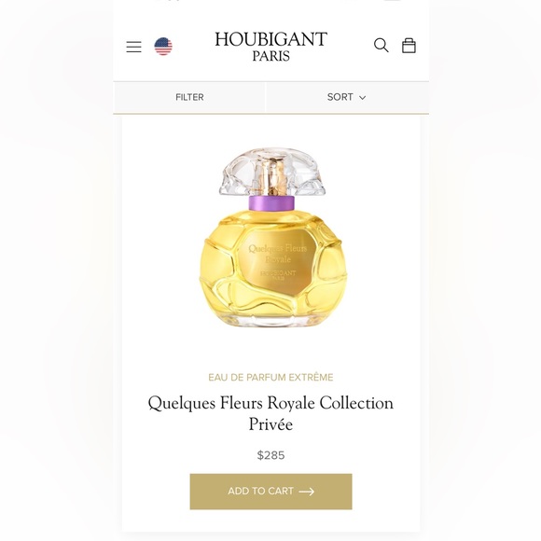This screenshot has width=541, height=541.
Task: Go home via the HOUBIGANT logo
Action: [x=270, y=47]
